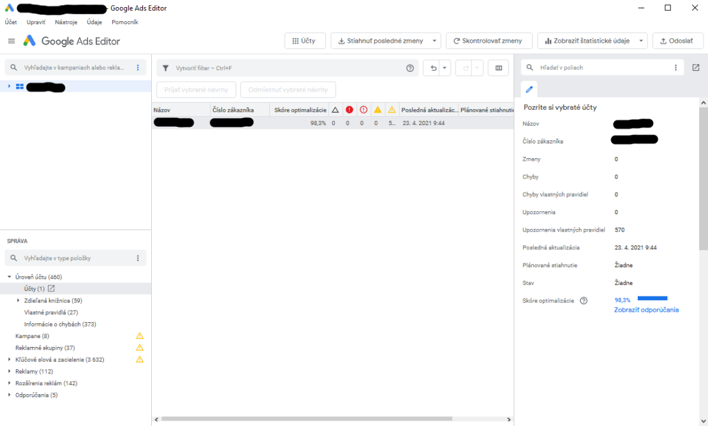Select Informácie o chybách (373) item
The width and height of the screenshot is (708, 426).
60,324
